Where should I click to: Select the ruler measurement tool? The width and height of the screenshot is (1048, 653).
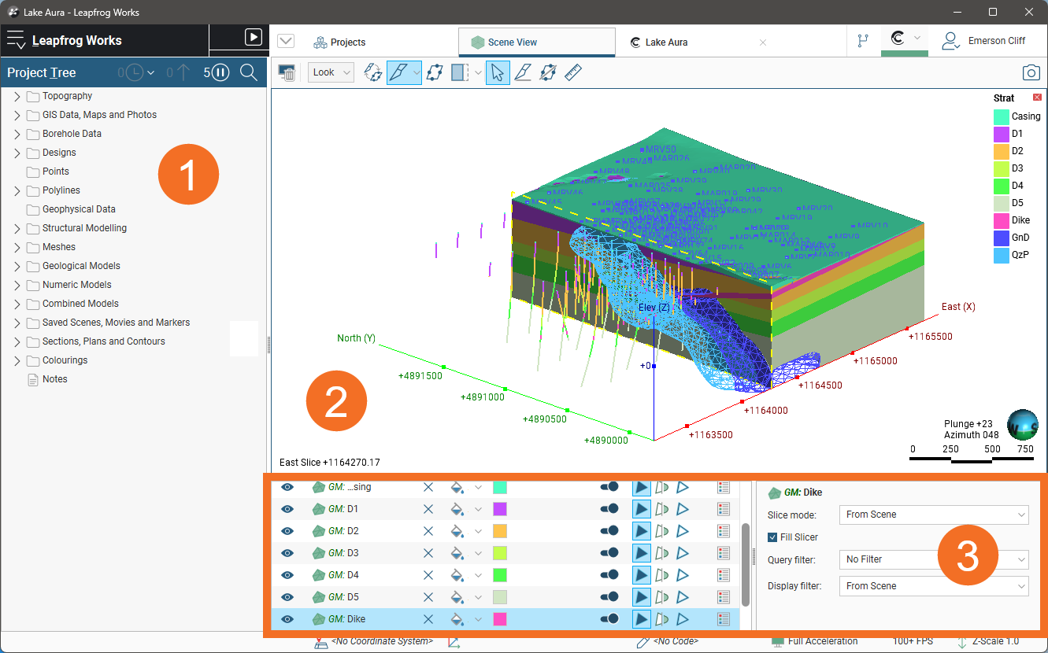tap(572, 72)
